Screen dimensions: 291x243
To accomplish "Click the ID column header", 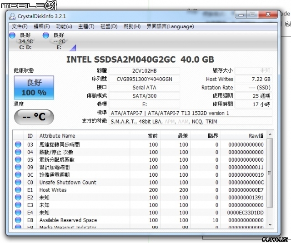I will coord(30,136).
